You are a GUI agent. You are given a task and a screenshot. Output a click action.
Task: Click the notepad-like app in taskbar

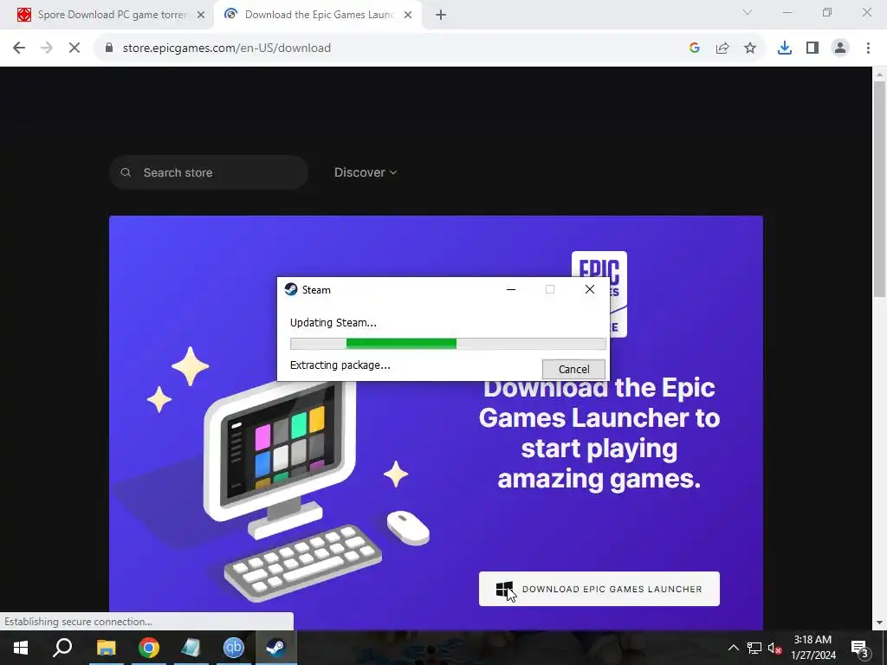(x=191, y=648)
